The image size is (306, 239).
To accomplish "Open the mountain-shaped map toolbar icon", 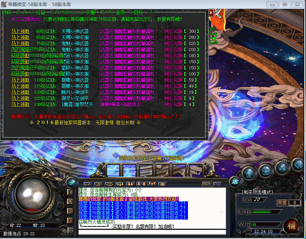I will pyautogui.click(x=88, y=184).
